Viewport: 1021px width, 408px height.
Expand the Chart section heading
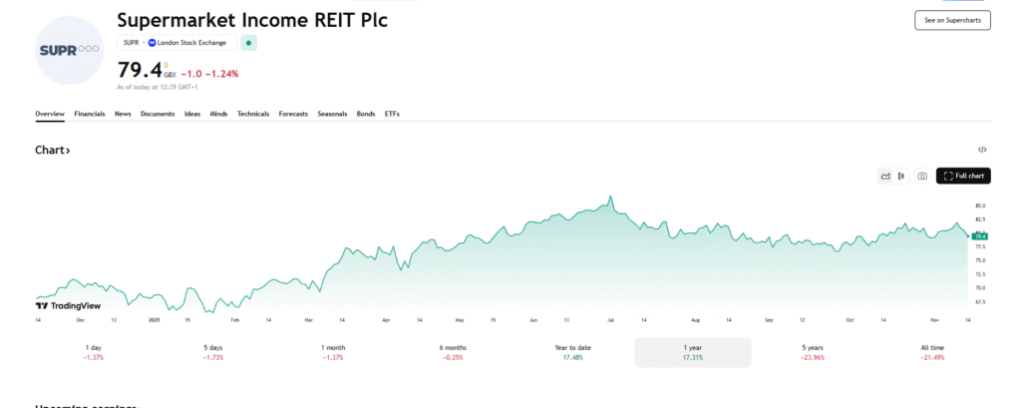pos(53,151)
